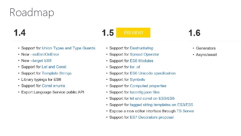
Task: Open the ES6 Modules link
Action: pyautogui.click(x=141, y=61)
